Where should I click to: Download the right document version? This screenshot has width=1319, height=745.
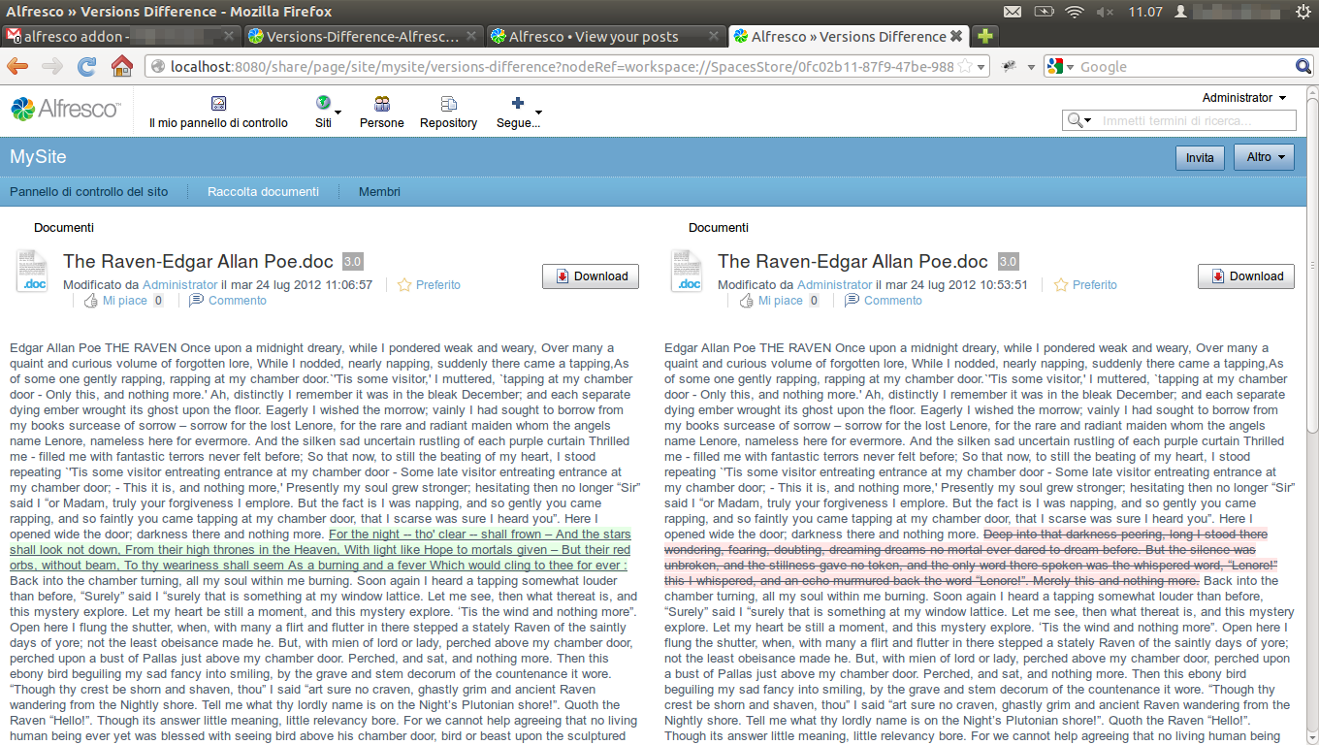point(1246,276)
